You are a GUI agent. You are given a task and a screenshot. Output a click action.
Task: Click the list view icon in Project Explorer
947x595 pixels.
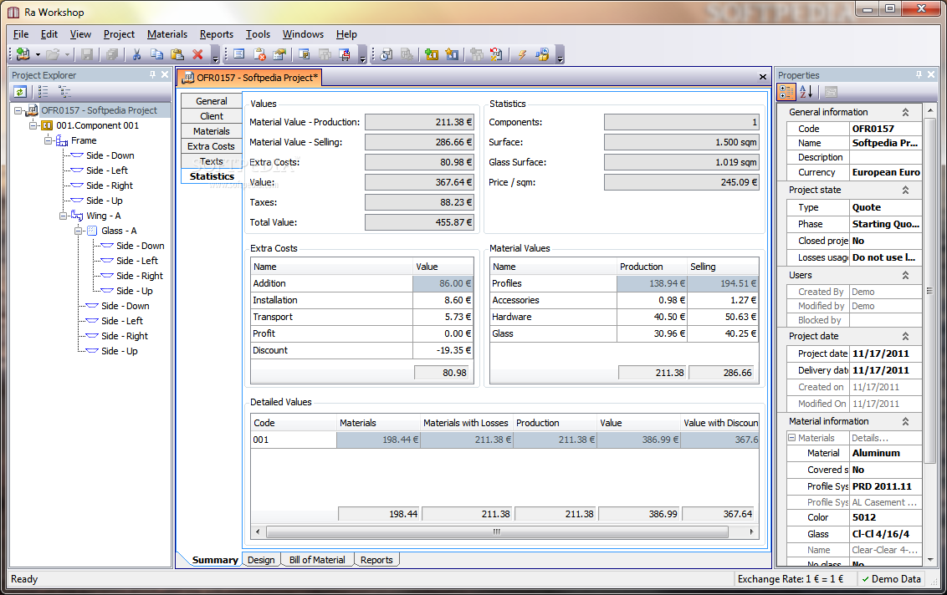[x=43, y=92]
